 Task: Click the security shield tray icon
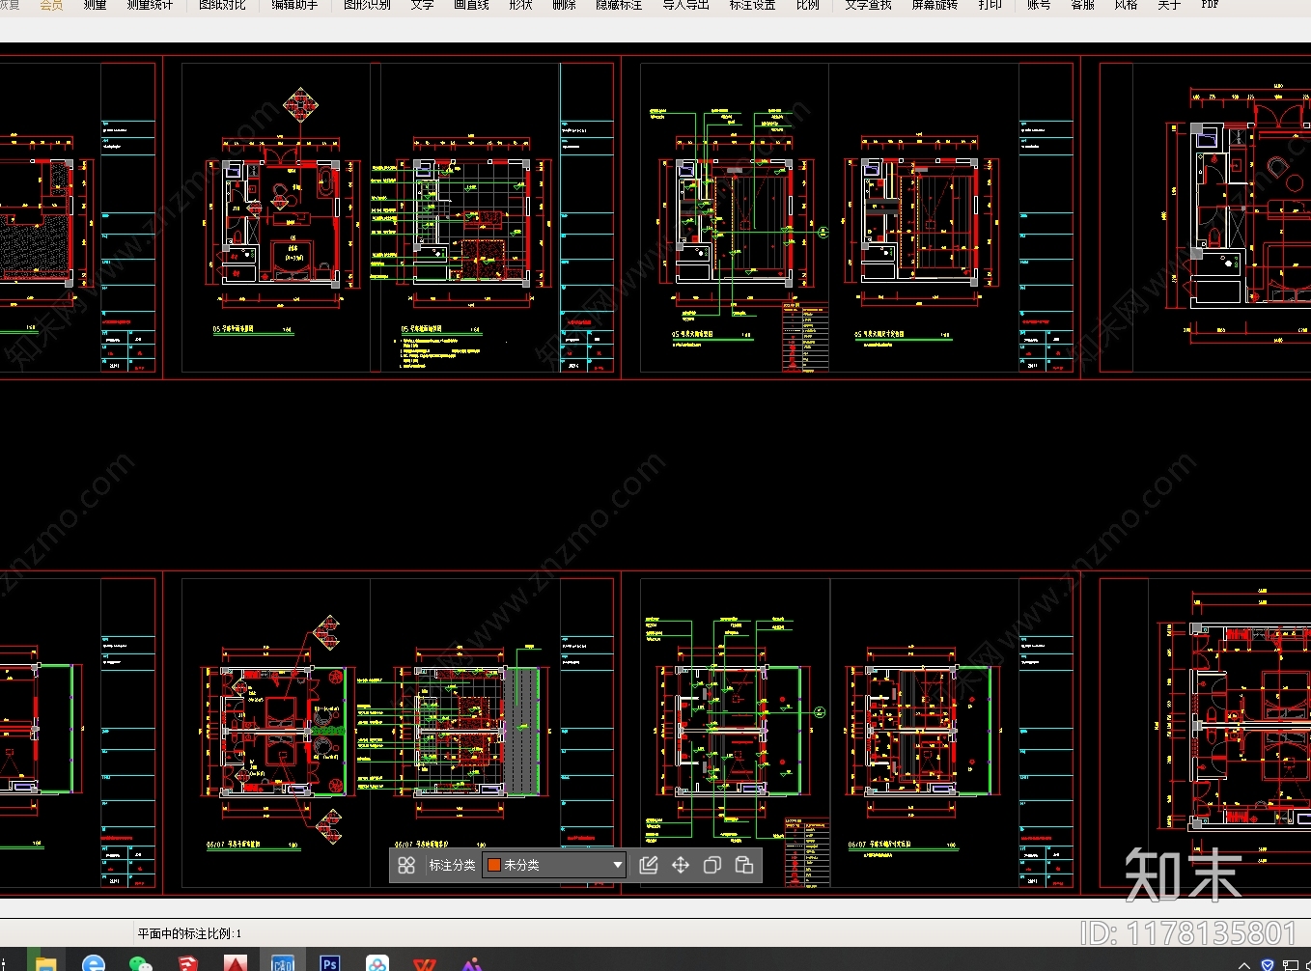pyautogui.click(x=1268, y=964)
